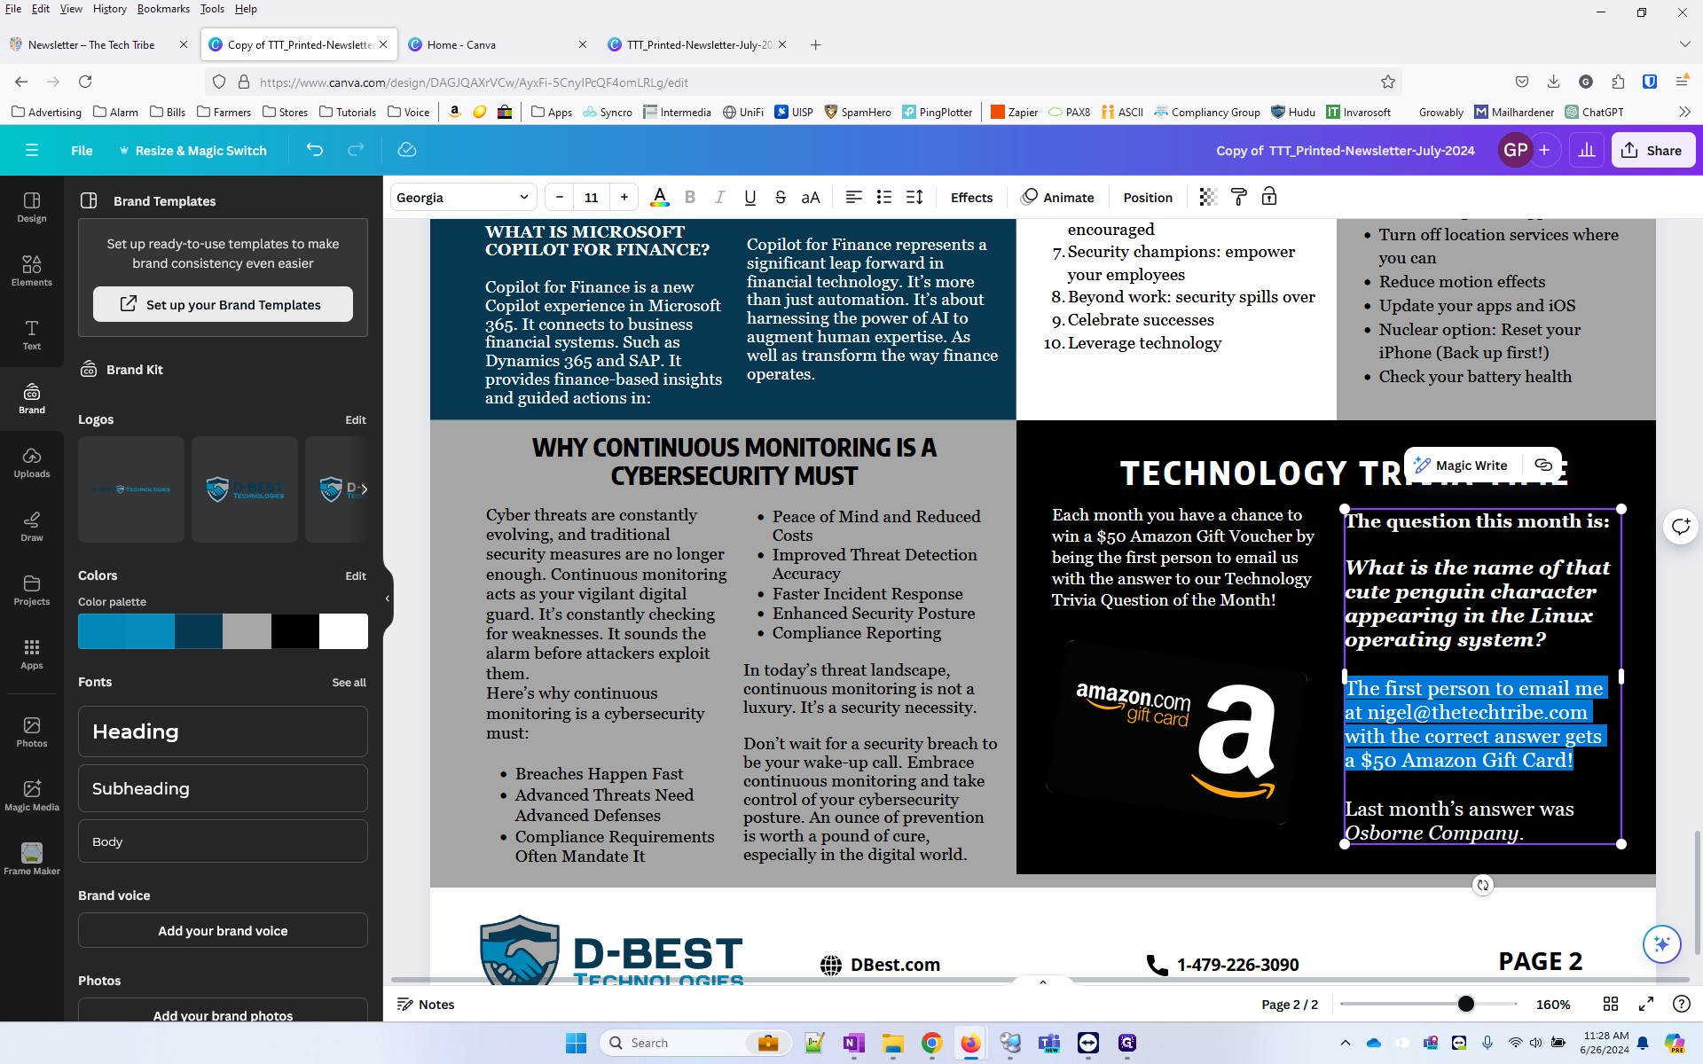Toggle italic formatting
Viewport: 1703px width, 1064px height.
(x=719, y=197)
